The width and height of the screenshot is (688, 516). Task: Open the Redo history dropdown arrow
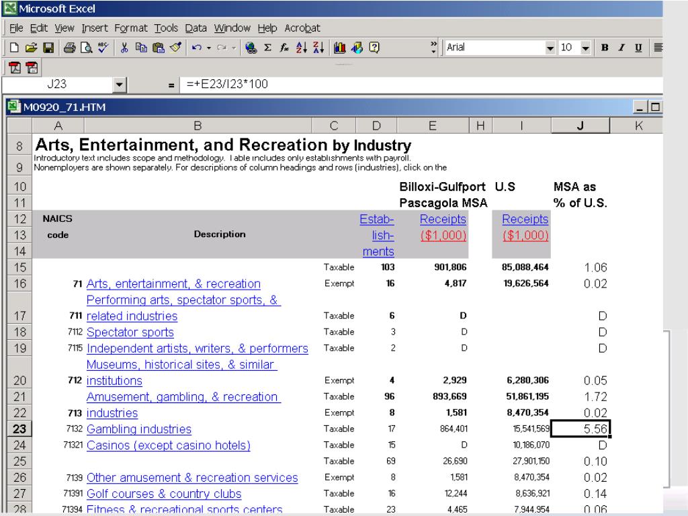point(233,48)
